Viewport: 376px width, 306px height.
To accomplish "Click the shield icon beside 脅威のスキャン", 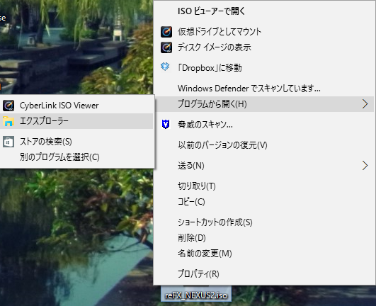I will point(166,124).
